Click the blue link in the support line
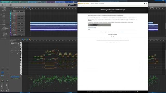This screenshot has width=166, height=93. click(x=123, y=32)
